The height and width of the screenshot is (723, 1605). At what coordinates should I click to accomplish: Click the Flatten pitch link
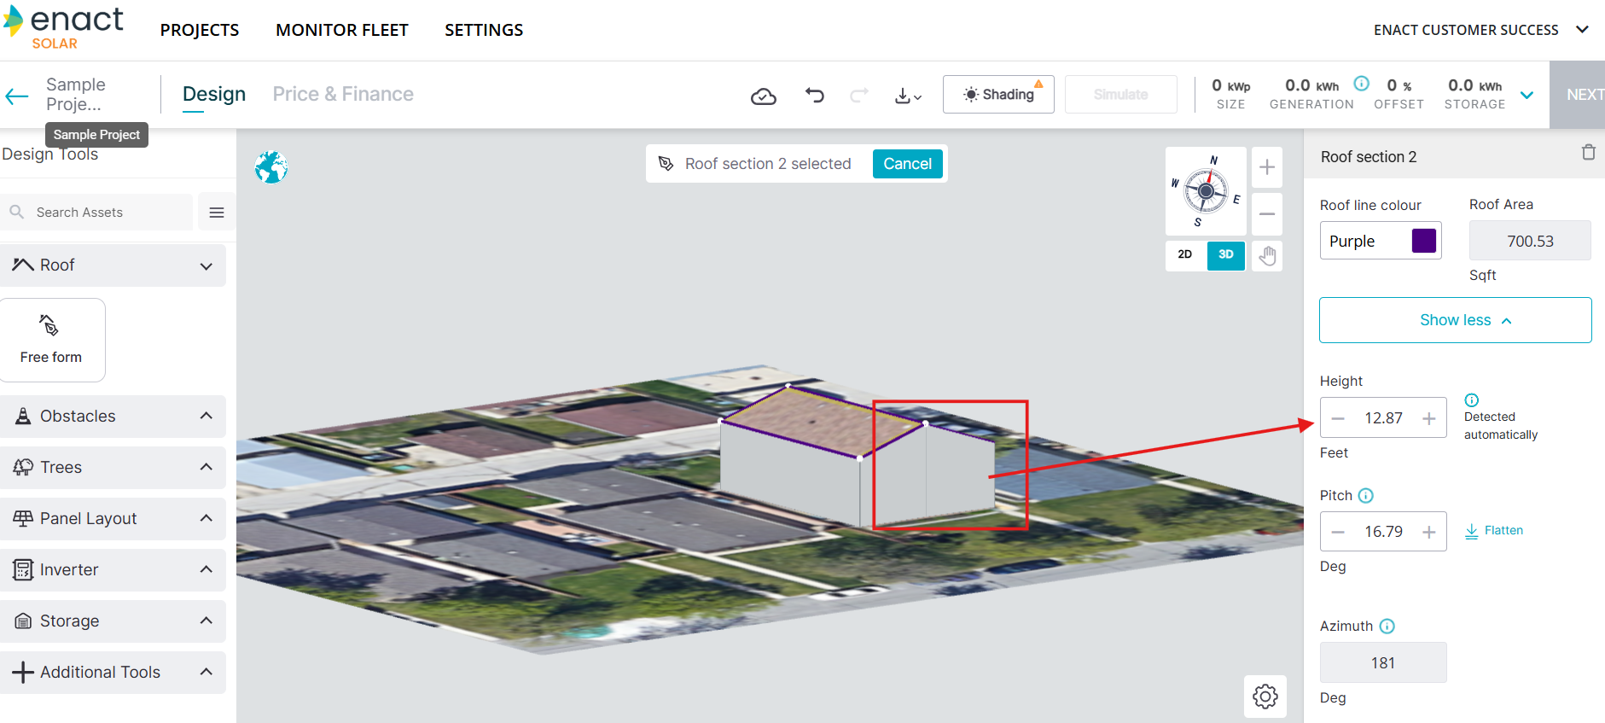pyautogui.click(x=1494, y=531)
